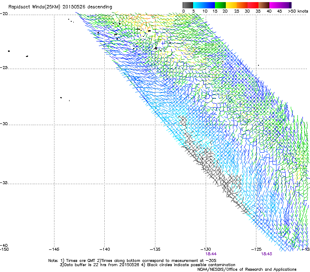Select the red 30-35 knots legend segment
310x272 pixels.
(x=253, y=5)
